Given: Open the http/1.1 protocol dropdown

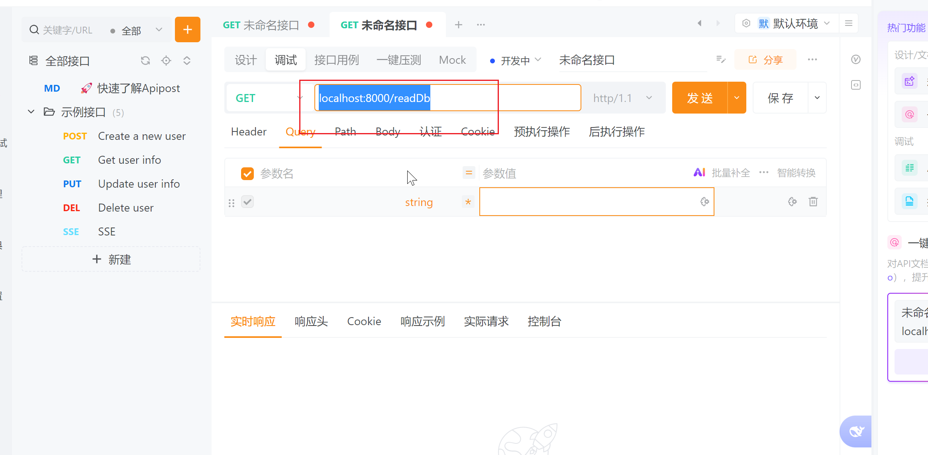Looking at the screenshot, I should pyautogui.click(x=622, y=98).
